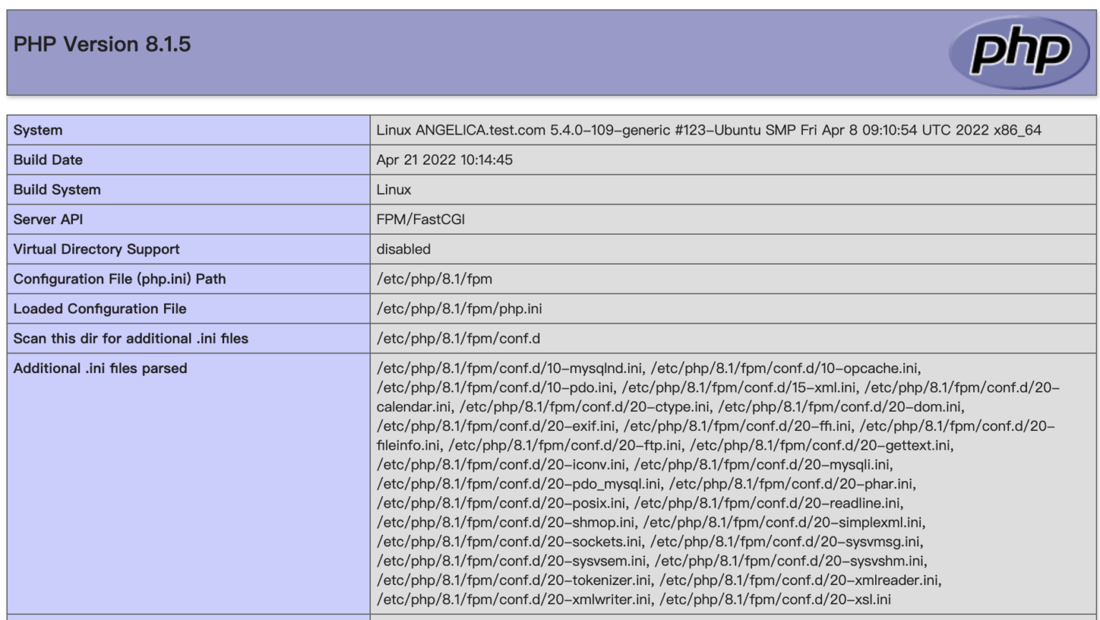
Task: Select the Loaded Configuration File label
Action: coord(100,309)
